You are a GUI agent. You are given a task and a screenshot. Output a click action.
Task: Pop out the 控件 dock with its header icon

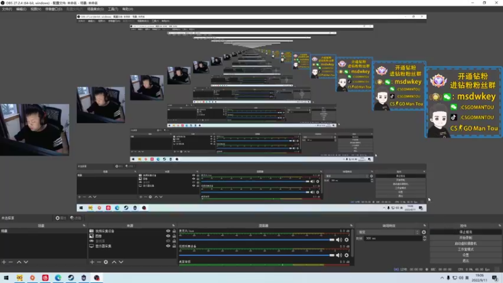click(x=499, y=226)
